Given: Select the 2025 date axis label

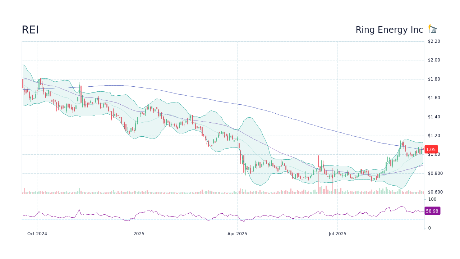Looking at the screenshot, I should [x=139, y=233].
